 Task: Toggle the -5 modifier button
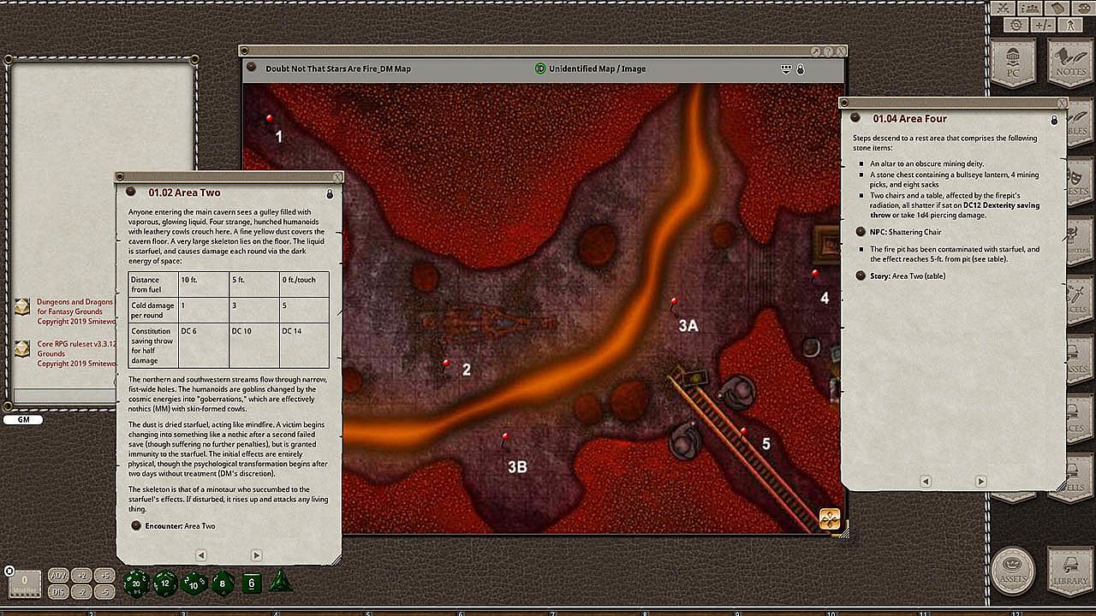click(x=104, y=591)
